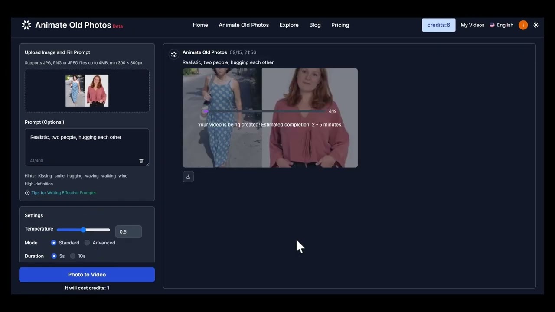Image resolution: width=555 pixels, height=312 pixels.
Task: Click the Temperature value field showing 0.5
Action: coord(128,232)
